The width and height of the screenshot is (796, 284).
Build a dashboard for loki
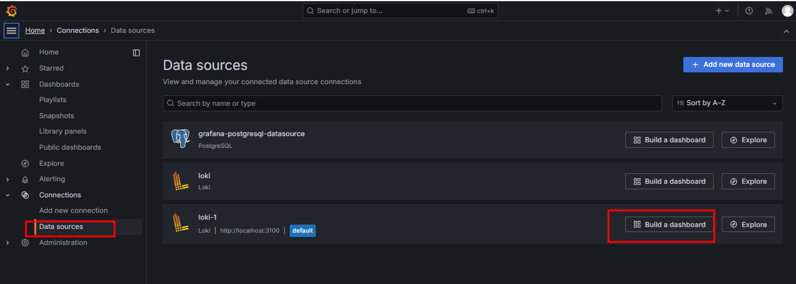(x=669, y=181)
